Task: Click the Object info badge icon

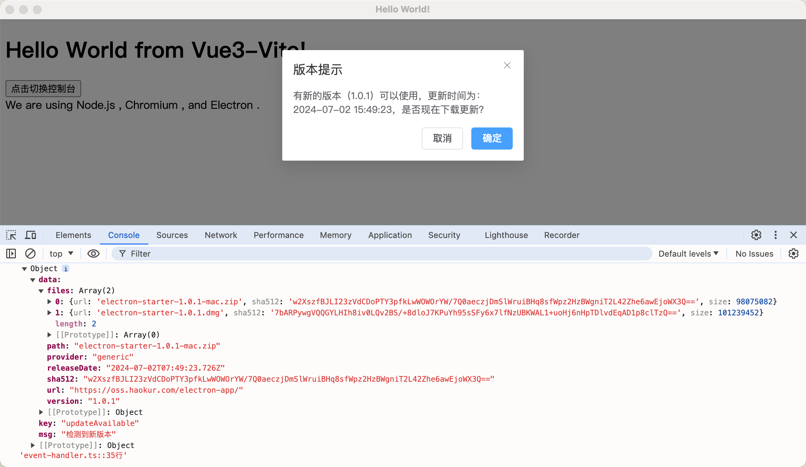Action: (x=66, y=269)
